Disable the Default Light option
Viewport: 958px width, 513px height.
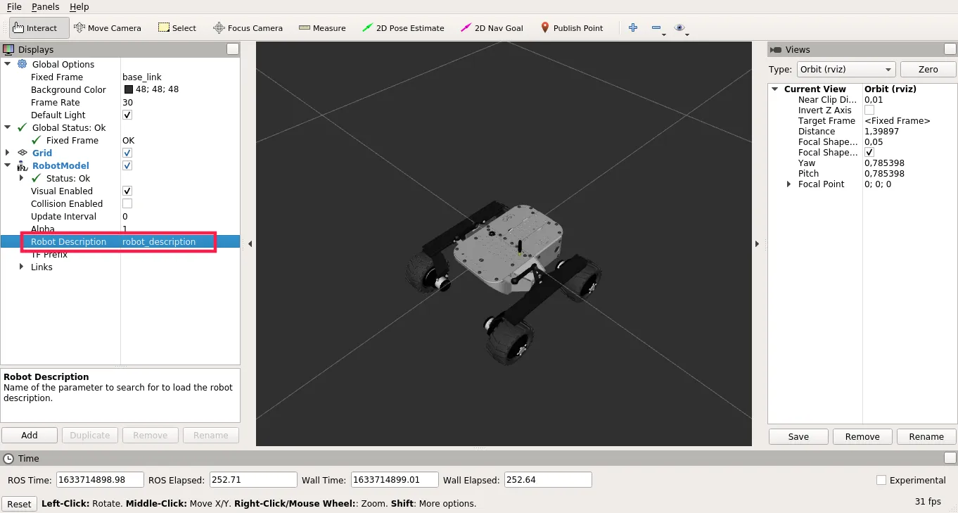tap(127, 115)
